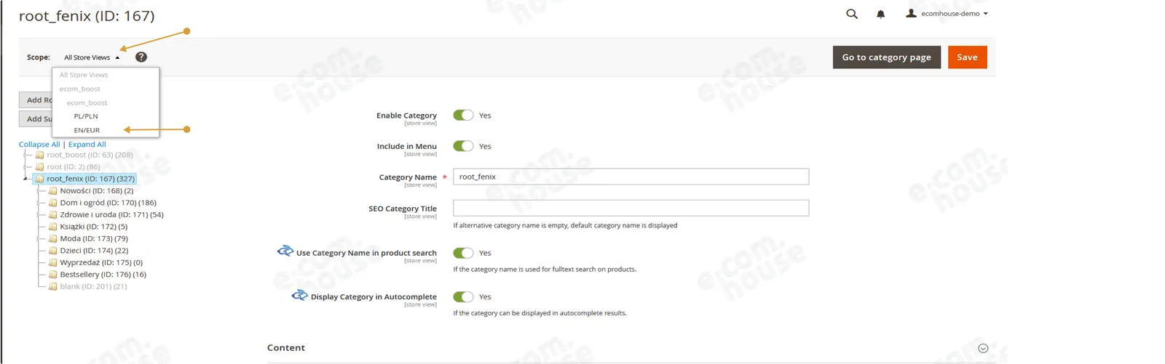Turn off Use Category Name in product search
Viewport: 1165px width, 364px height.
coord(463,253)
